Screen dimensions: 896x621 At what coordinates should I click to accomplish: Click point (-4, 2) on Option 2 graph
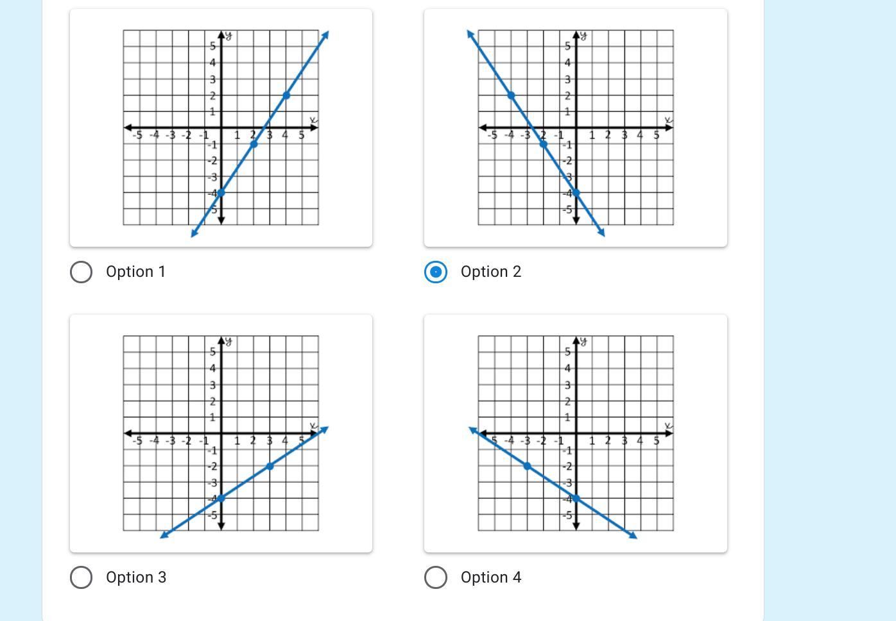pos(511,95)
